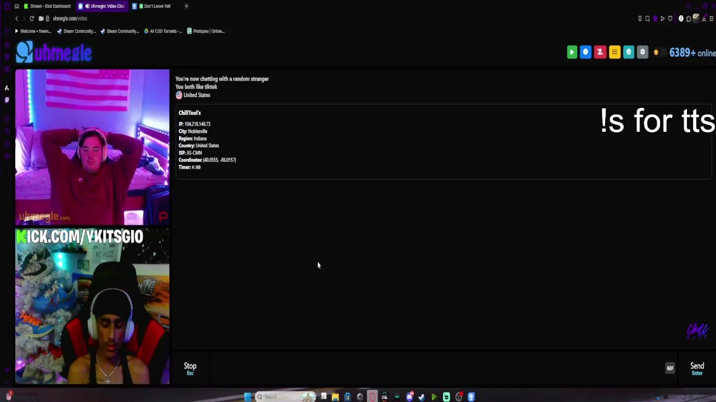Click the address bar showing uhmegle.com/video
The width and height of the screenshot is (716, 402).
tap(70, 18)
